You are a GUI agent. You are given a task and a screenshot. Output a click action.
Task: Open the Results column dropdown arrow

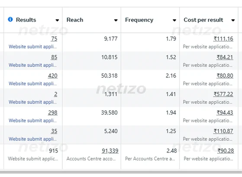tap(57, 20)
